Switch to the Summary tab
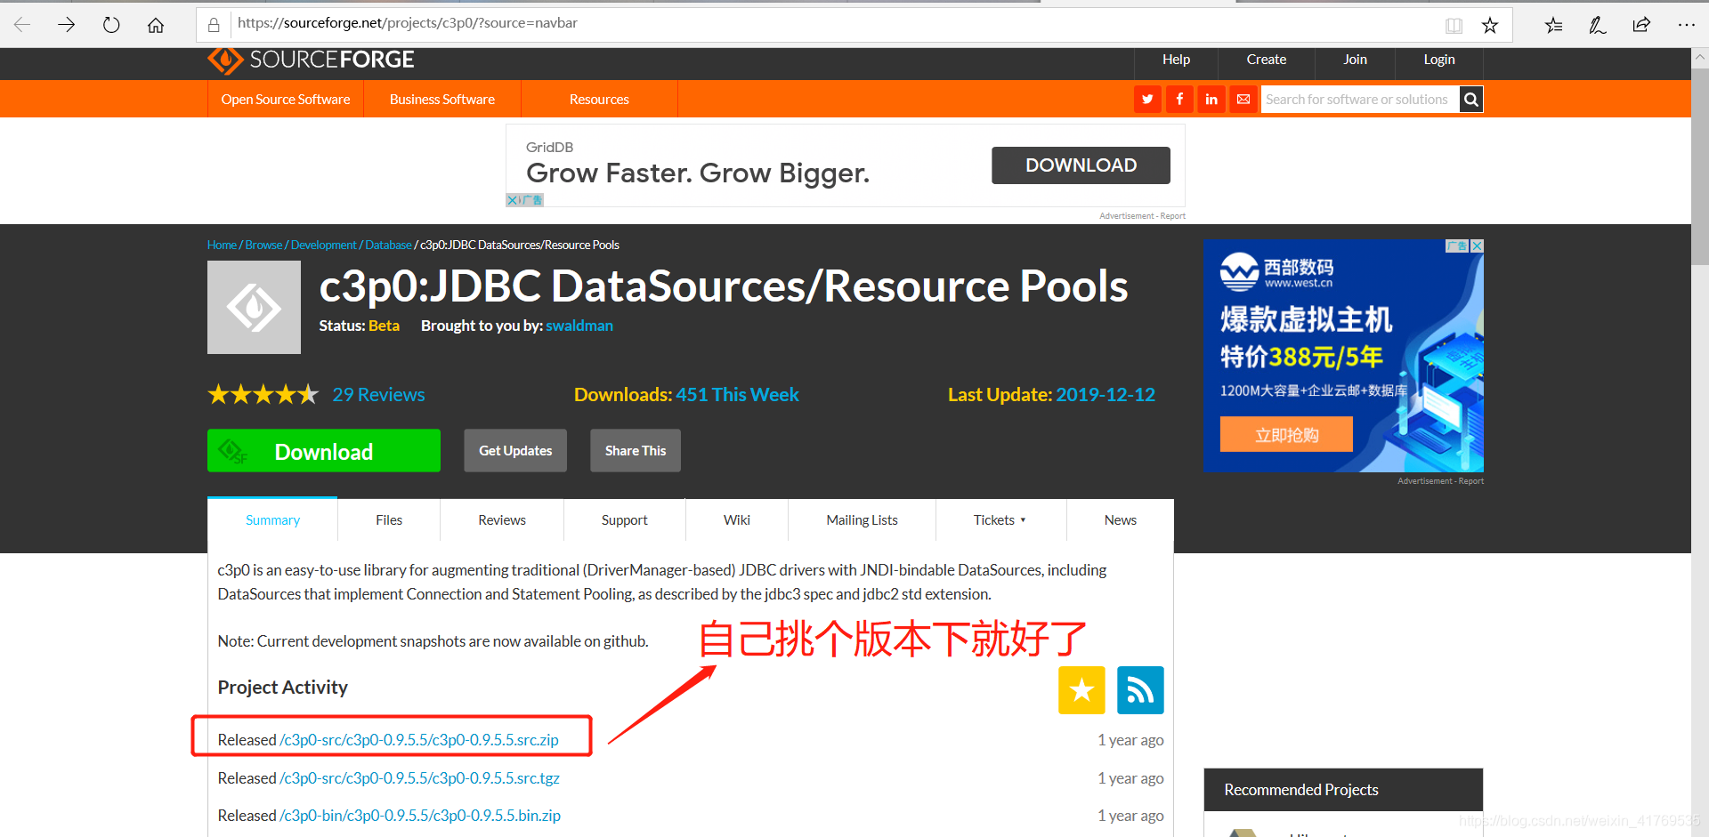The image size is (1709, 837). [272, 520]
